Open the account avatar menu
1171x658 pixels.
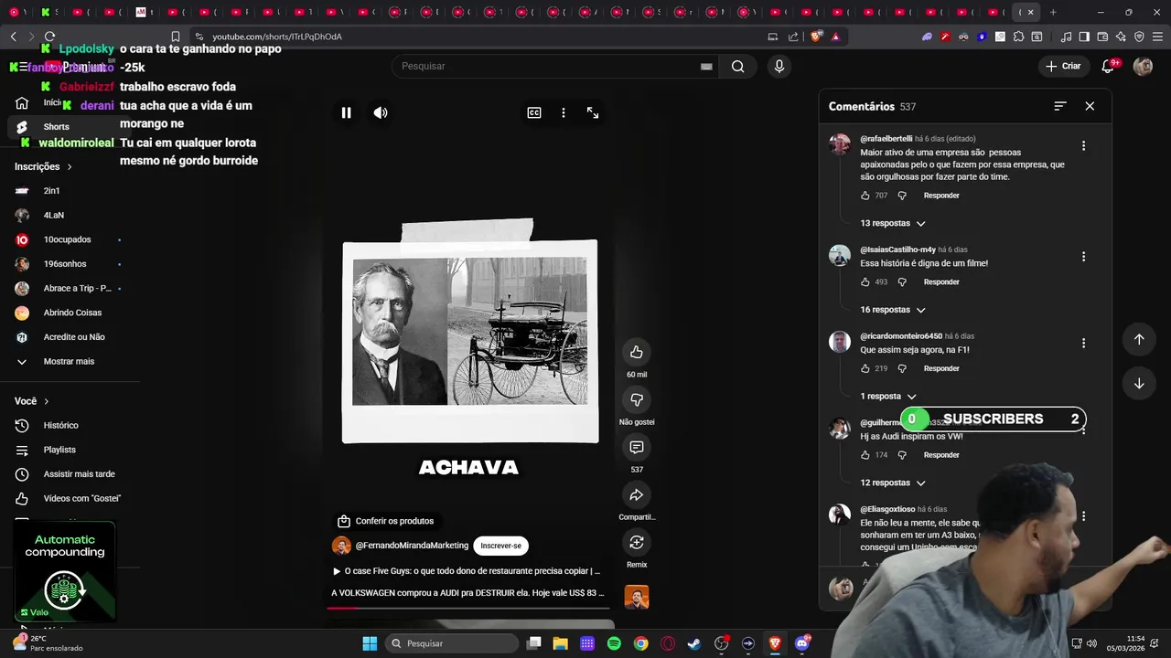pos(1143,66)
